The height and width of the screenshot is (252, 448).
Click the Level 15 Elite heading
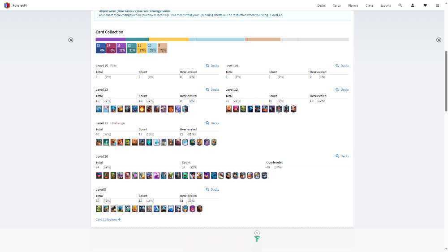[106, 66]
